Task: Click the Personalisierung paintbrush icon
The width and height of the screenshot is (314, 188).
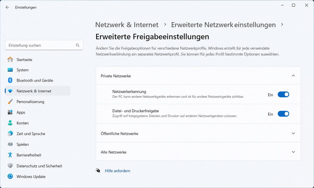Action: tap(10, 102)
